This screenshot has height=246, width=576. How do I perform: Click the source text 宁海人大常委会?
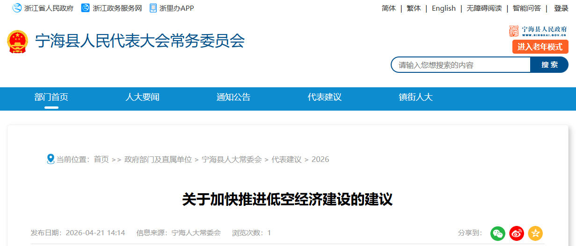196,233
